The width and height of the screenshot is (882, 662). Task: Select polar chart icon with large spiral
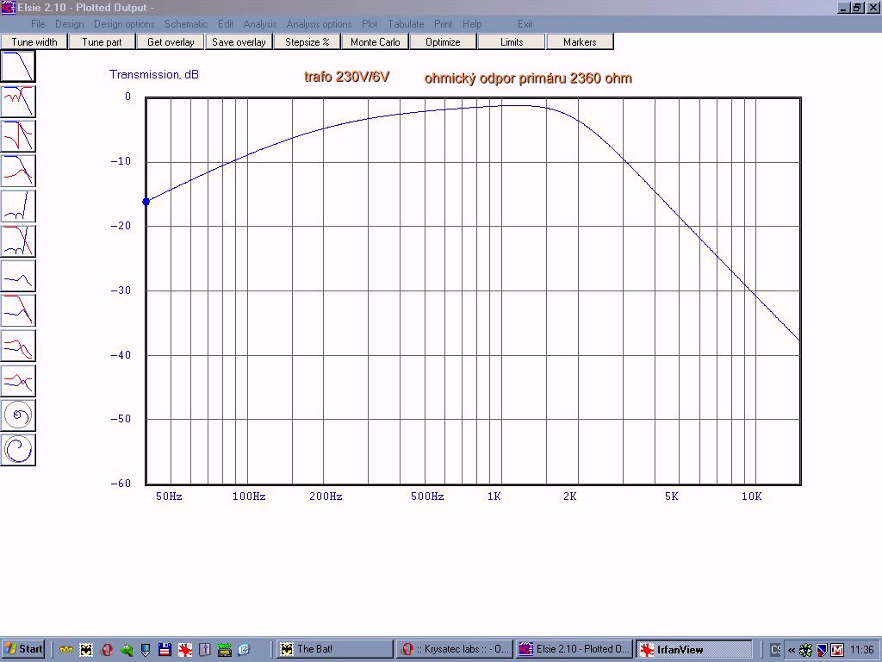point(18,450)
